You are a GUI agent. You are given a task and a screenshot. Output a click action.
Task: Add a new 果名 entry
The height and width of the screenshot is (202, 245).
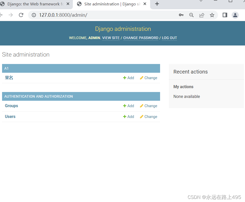point(128,78)
